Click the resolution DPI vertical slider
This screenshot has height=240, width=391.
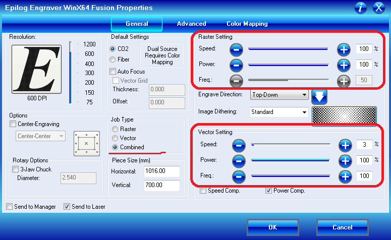(x=71, y=73)
